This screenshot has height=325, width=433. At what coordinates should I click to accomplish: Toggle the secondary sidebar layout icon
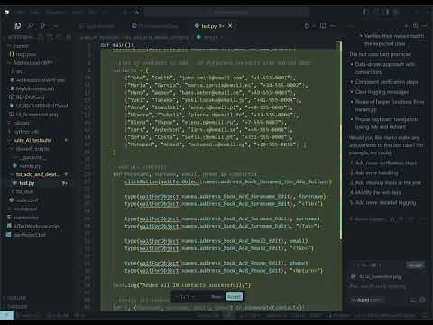[387, 12]
